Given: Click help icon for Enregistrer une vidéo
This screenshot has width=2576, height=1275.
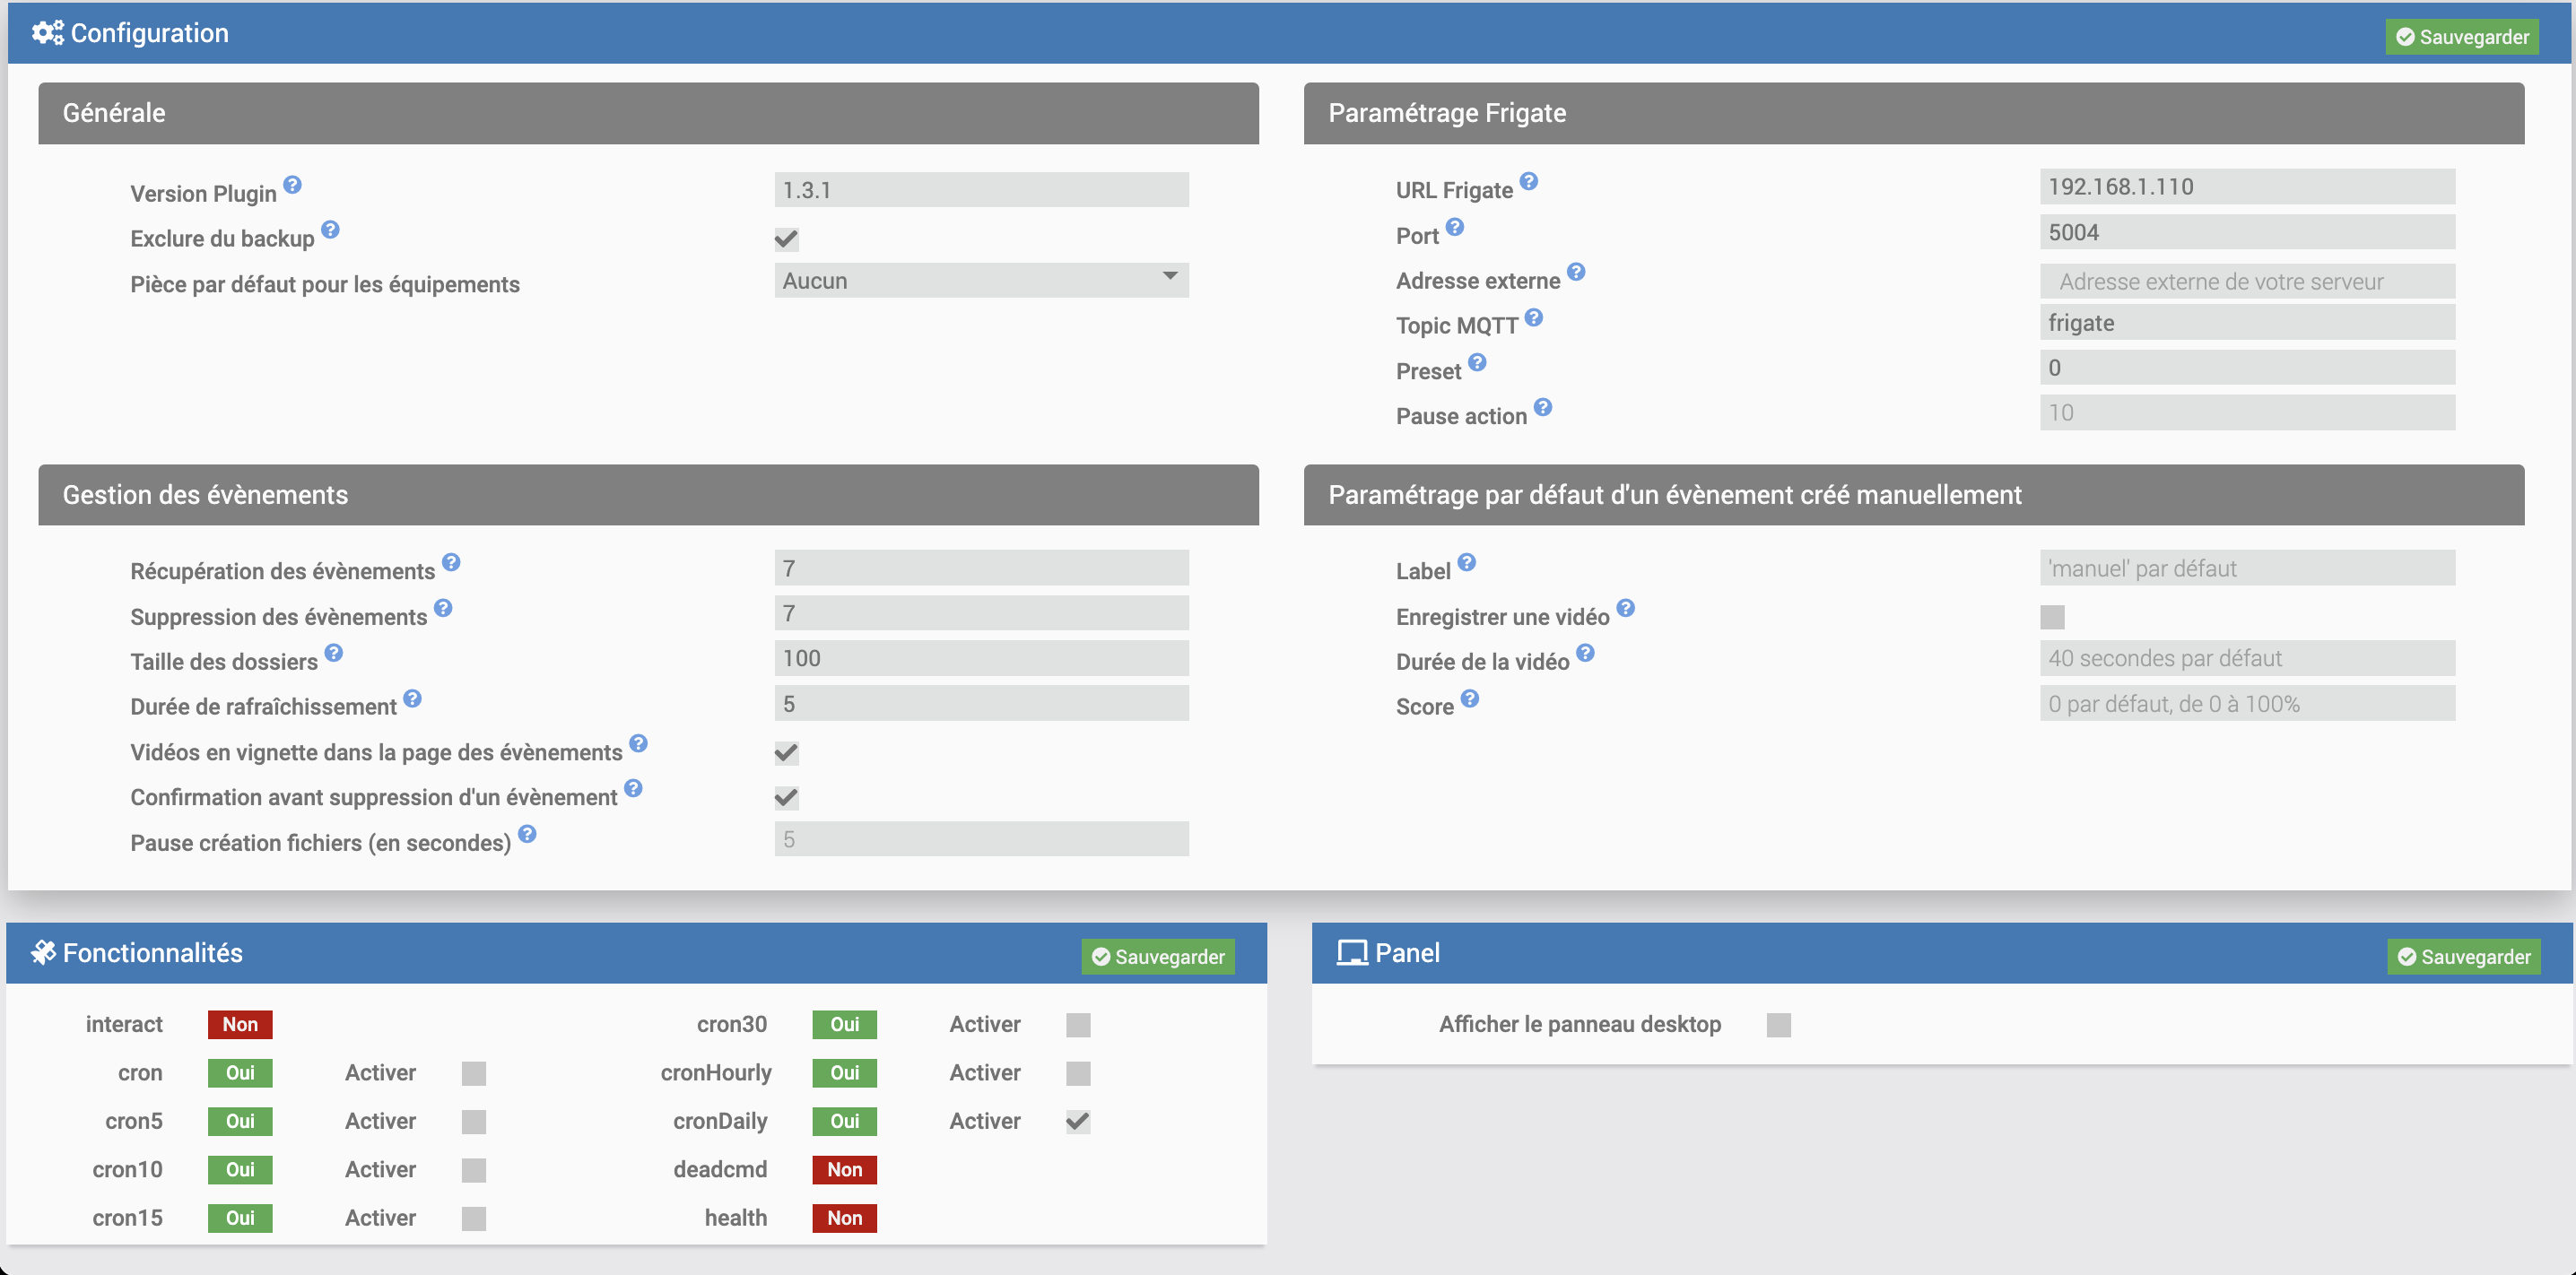Looking at the screenshot, I should click(1625, 608).
